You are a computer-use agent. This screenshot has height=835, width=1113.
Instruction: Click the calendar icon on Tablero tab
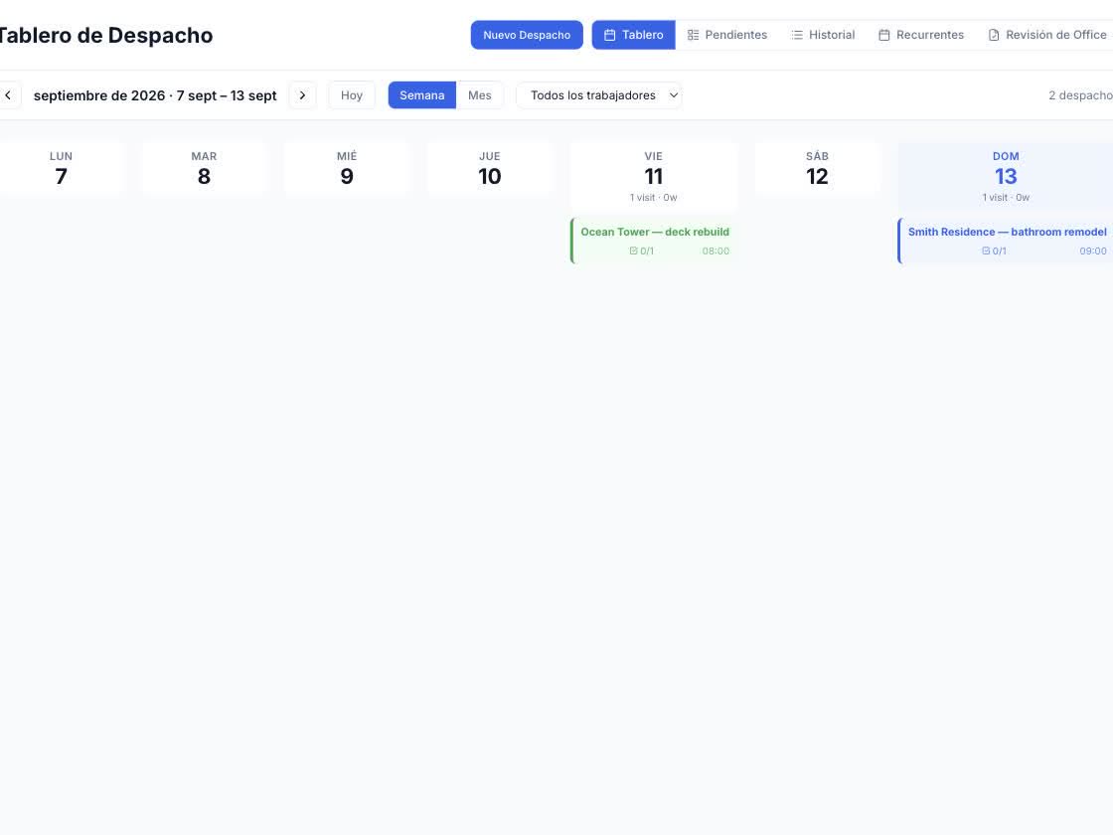click(609, 35)
